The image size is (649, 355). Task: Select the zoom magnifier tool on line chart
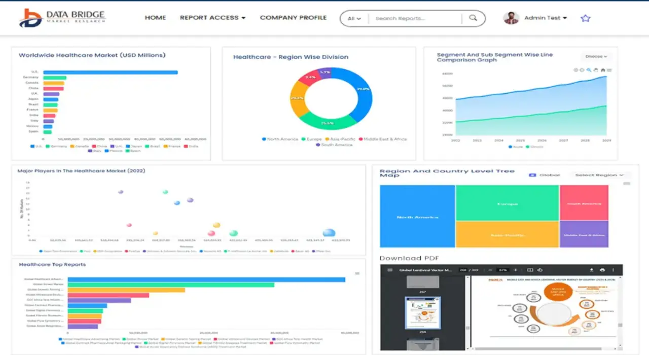coord(589,70)
